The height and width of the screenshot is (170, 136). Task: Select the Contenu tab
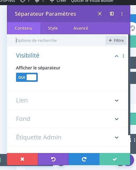coord(24,28)
